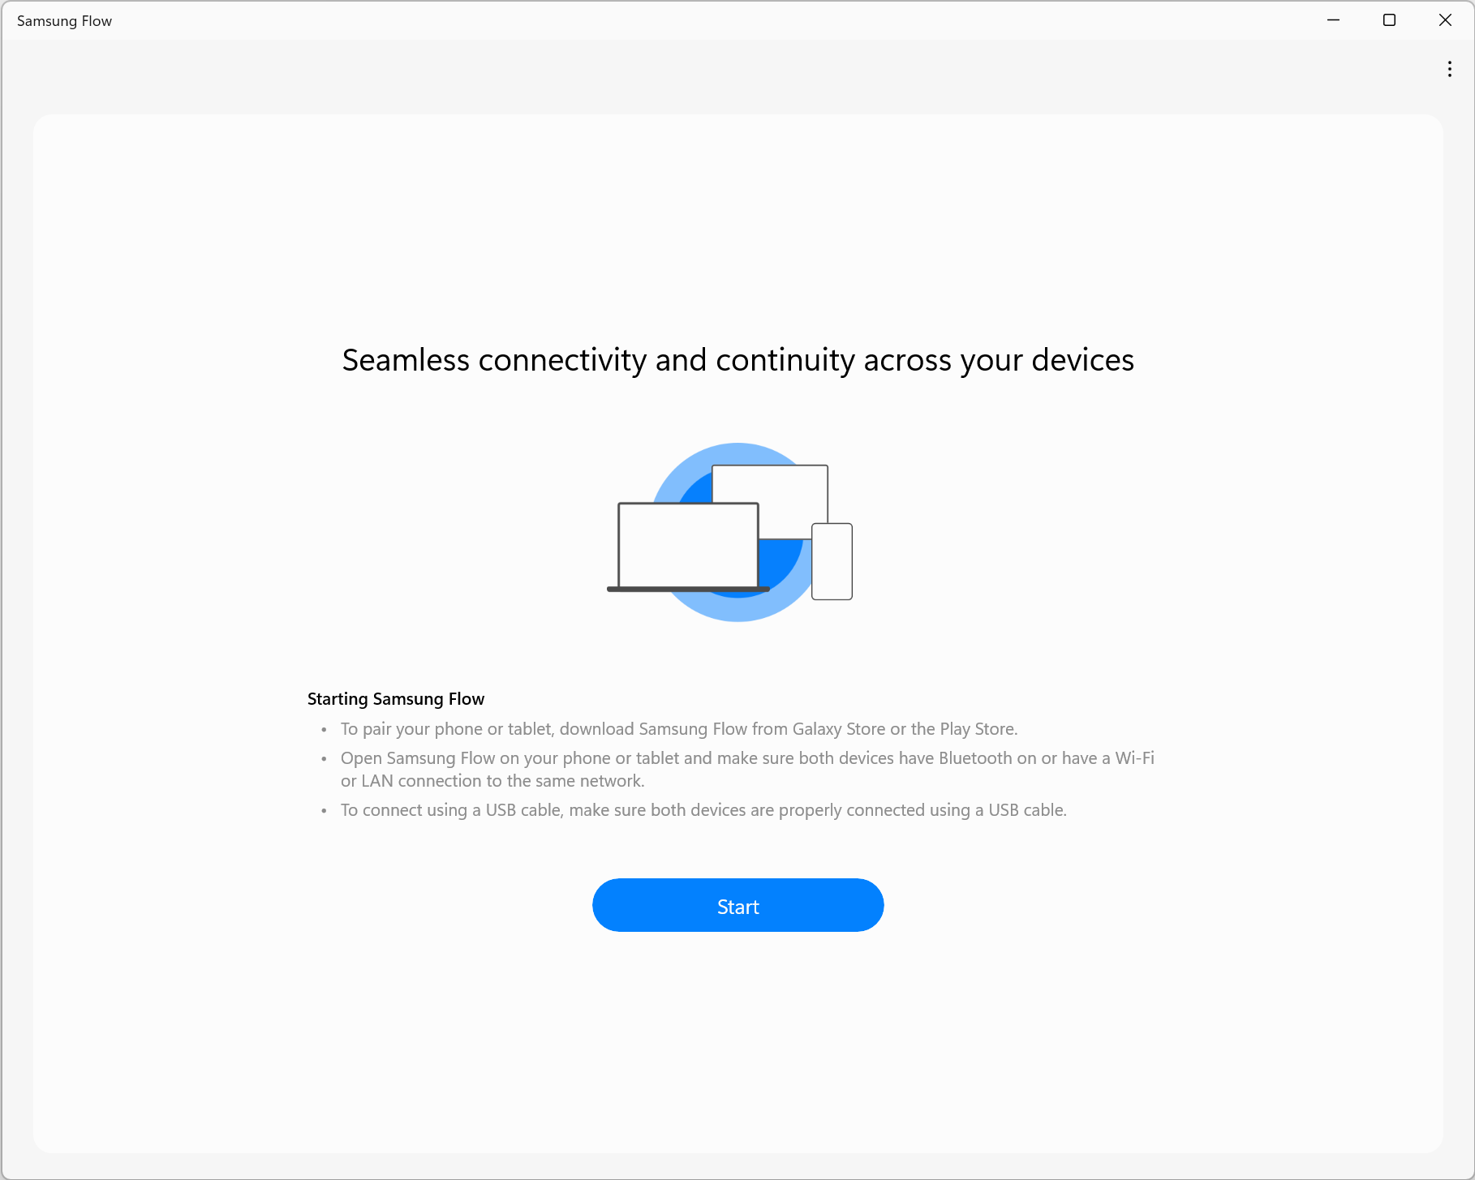Click the Samsung Flow title bar text
1475x1180 pixels.
click(x=64, y=21)
